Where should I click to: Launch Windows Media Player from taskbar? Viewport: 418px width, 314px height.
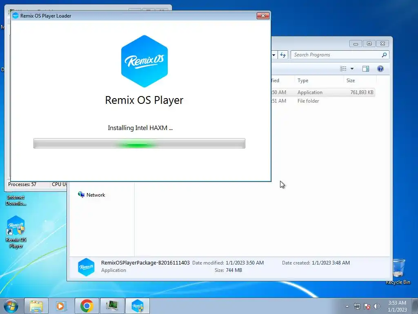(x=61, y=306)
